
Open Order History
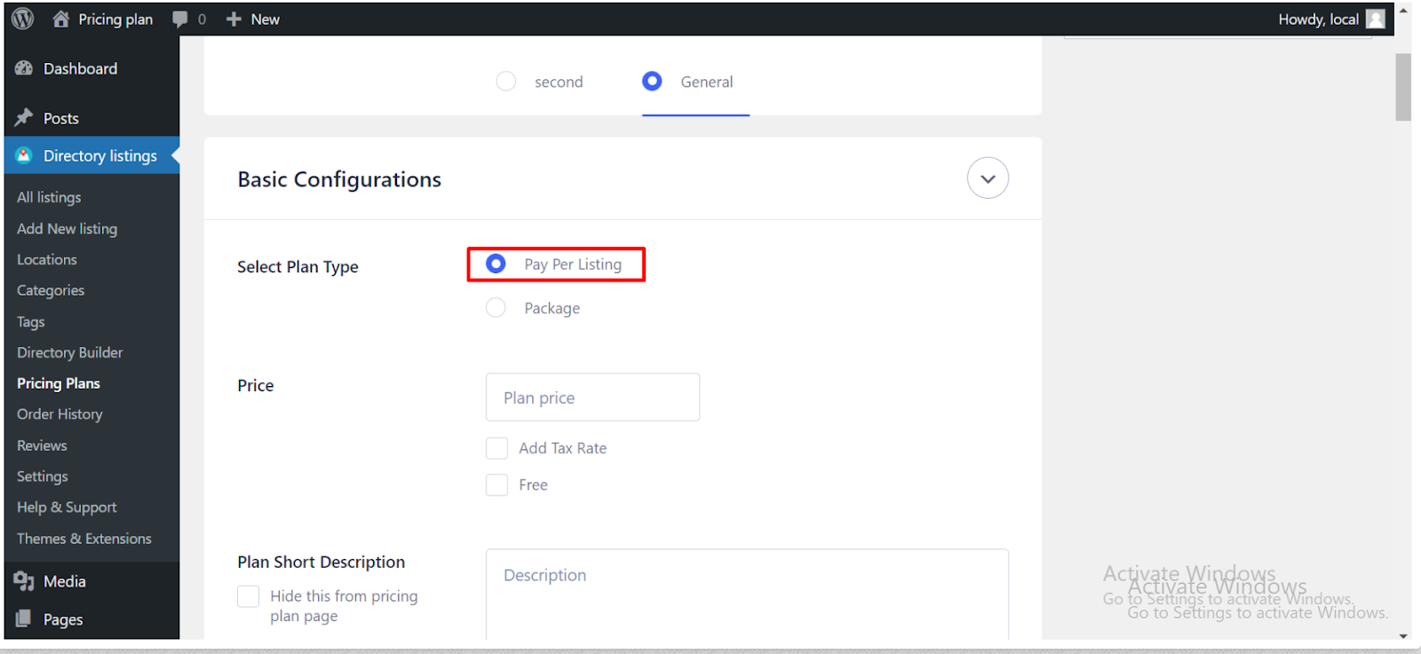(60, 414)
